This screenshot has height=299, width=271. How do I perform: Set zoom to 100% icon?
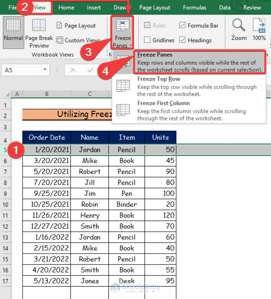(259, 25)
